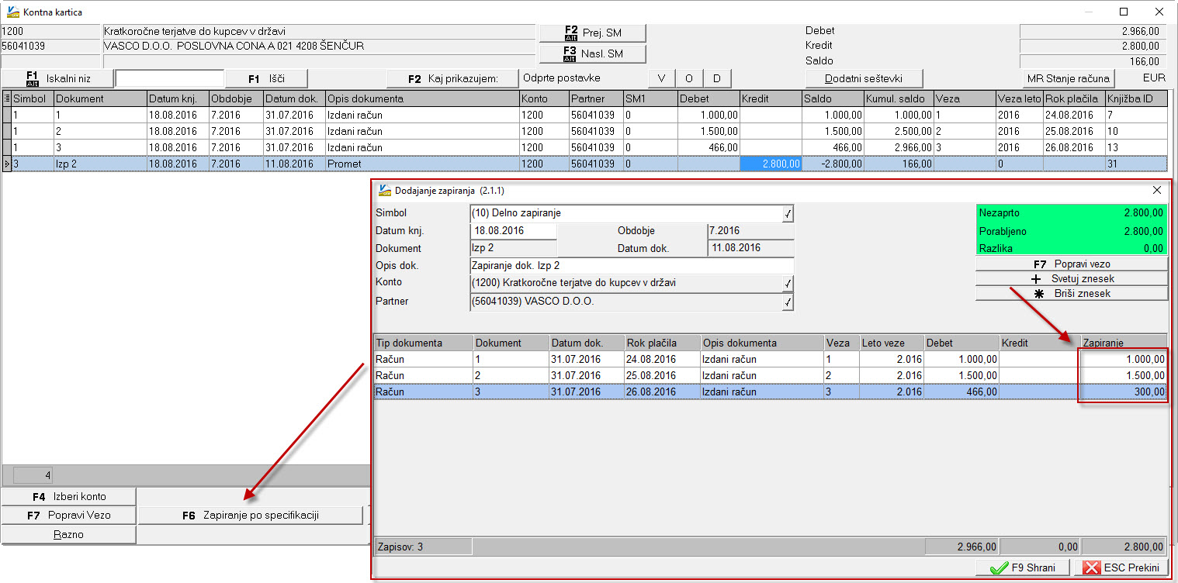Click Zapiranje value 1.500,00 for Račun 2

point(1123,375)
